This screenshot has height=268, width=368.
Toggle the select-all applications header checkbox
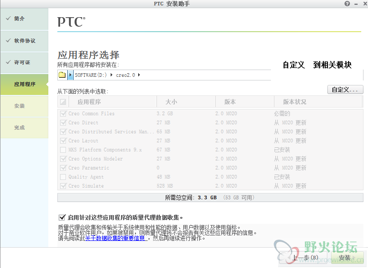point(63,102)
